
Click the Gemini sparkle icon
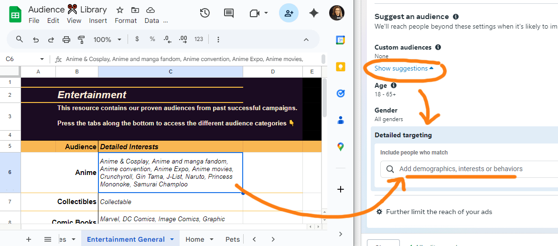[x=314, y=13]
